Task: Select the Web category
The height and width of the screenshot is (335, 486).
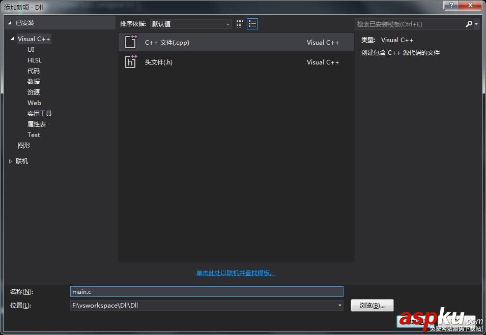Action: pos(34,103)
